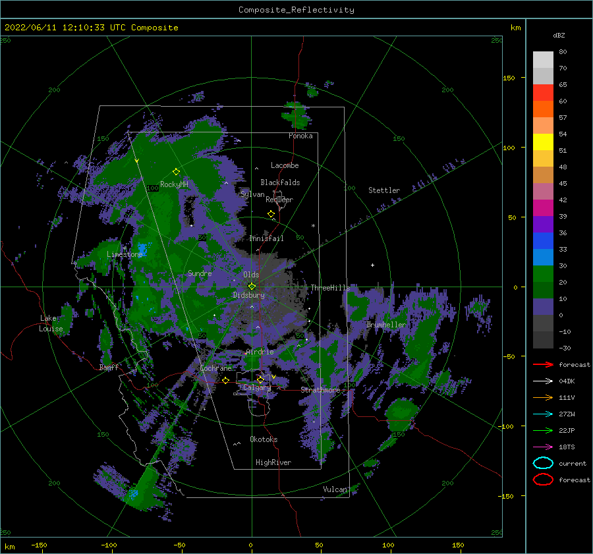Click the orange 111V arrow icon

543,397
